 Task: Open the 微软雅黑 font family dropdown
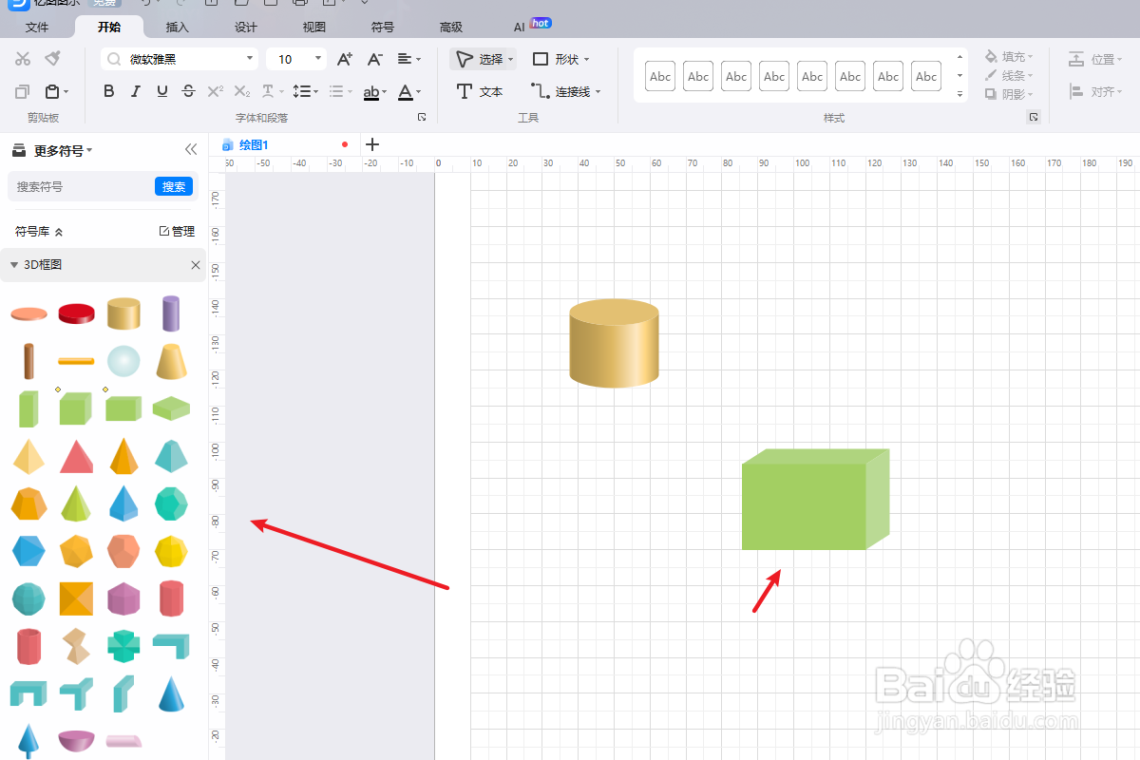pyautogui.click(x=252, y=58)
